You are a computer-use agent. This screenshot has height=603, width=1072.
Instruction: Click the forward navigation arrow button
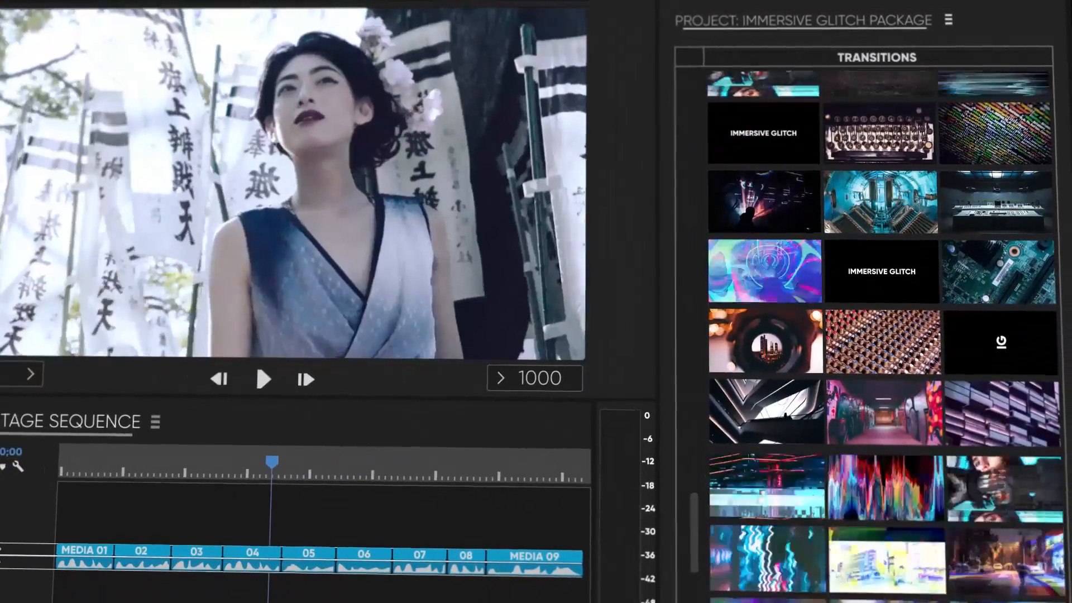pos(30,374)
